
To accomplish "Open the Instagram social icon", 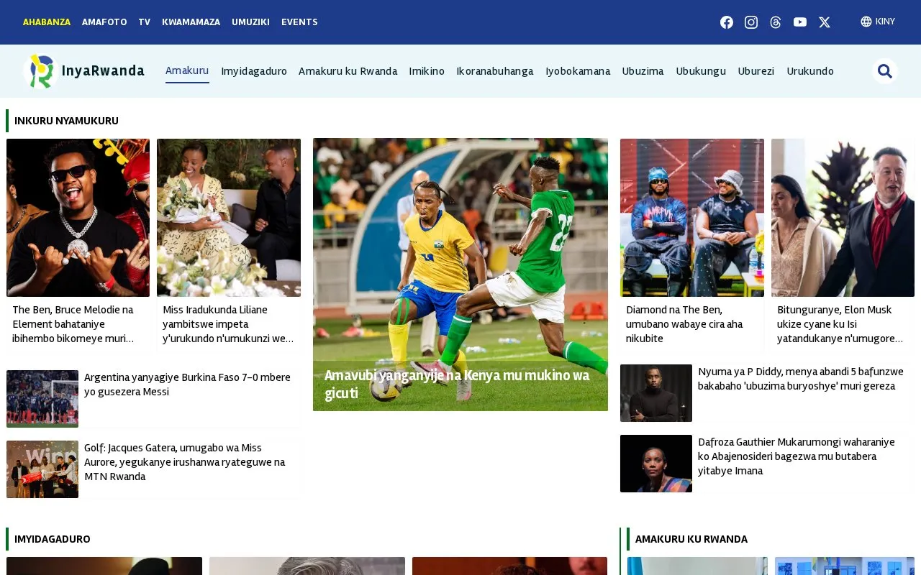I will click(751, 22).
